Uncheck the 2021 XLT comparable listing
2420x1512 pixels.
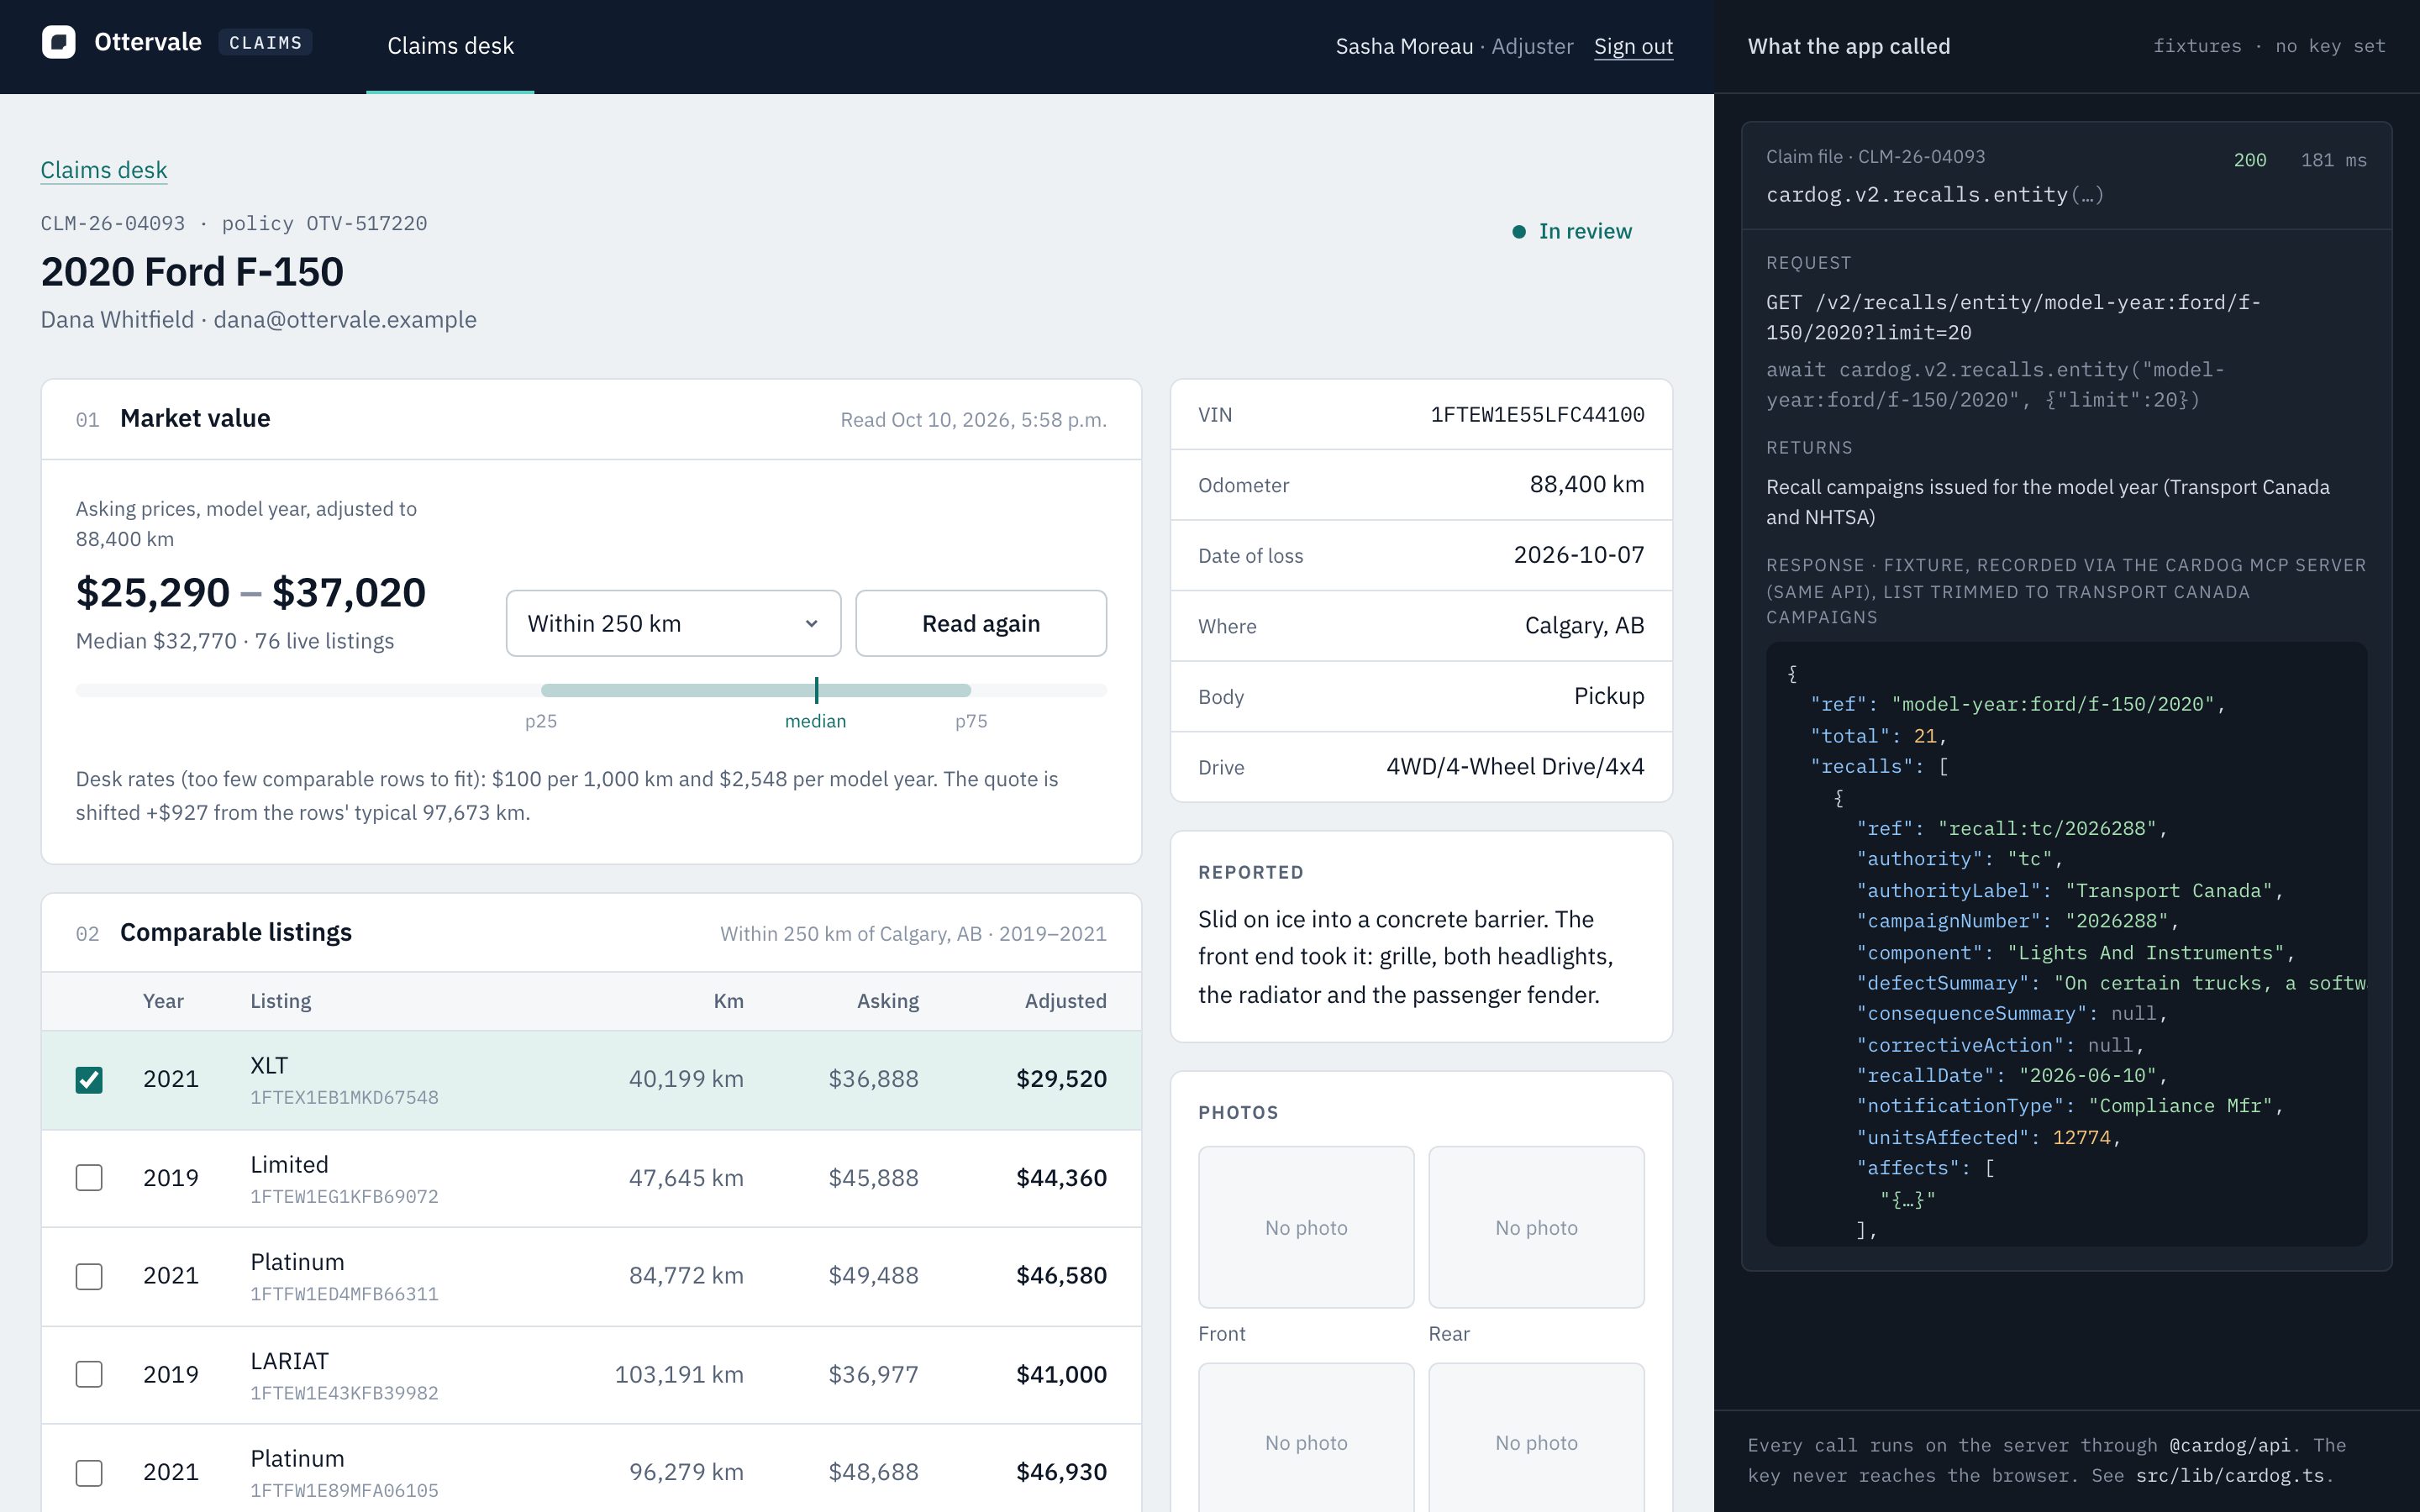(x=89, y=1079)
